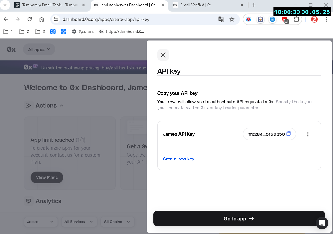Close the Email Verified tab

[242, 5]
